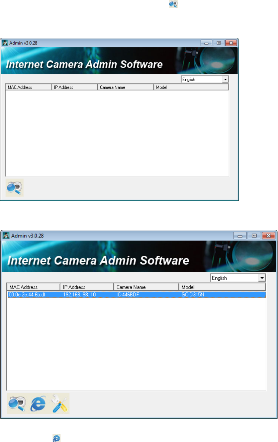Click the search camera icon in upper window
Screen dimensions: 278x442
point(15,188)
